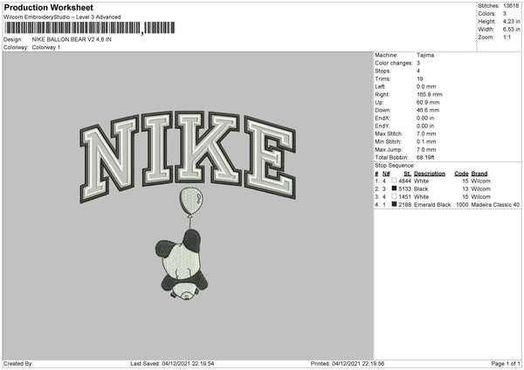Click the Right value 165.8 mm
The image size is (524, 370).
point(430,94)
